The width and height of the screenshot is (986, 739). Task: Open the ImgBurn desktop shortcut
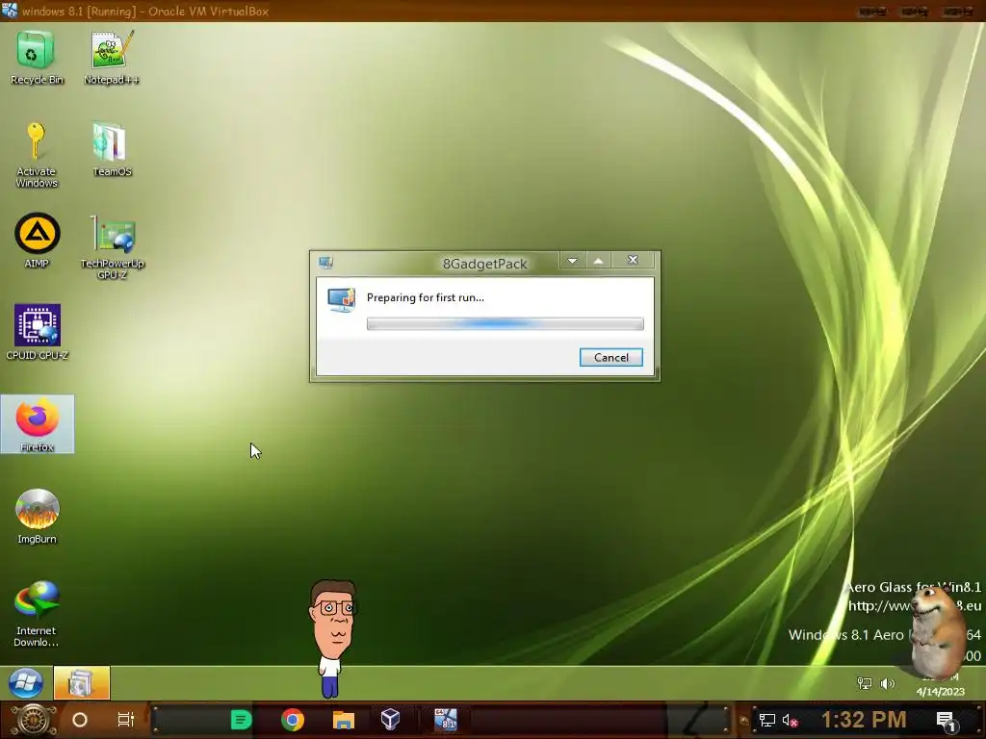coord(38,516)
